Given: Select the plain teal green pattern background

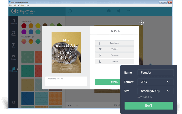Looking at the screenshot, I should [28, 71].
